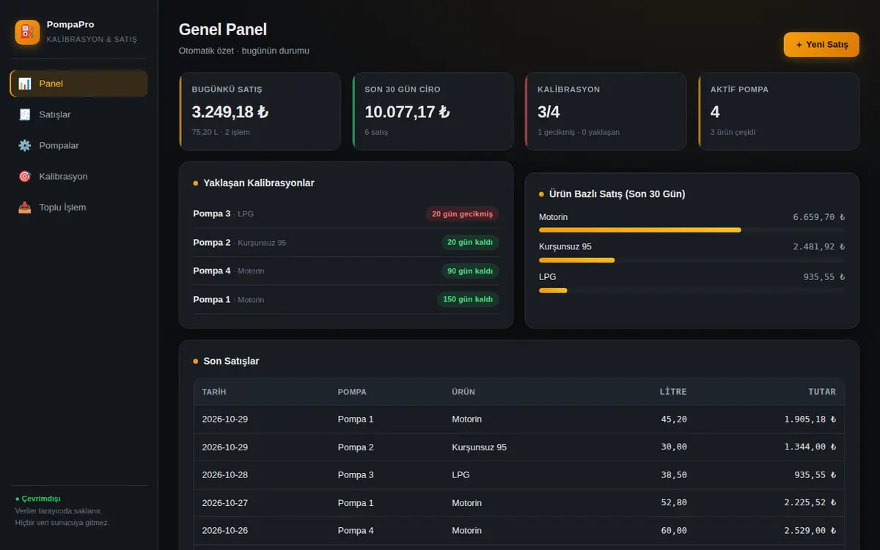Click the Çevrimdışı status indicator
880x550 pixels.
pos(38,499)
